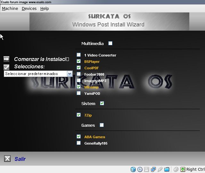Click the USB devices status icon
The image size is (205, 173).
pyautogui.click(x=160, y=169)
